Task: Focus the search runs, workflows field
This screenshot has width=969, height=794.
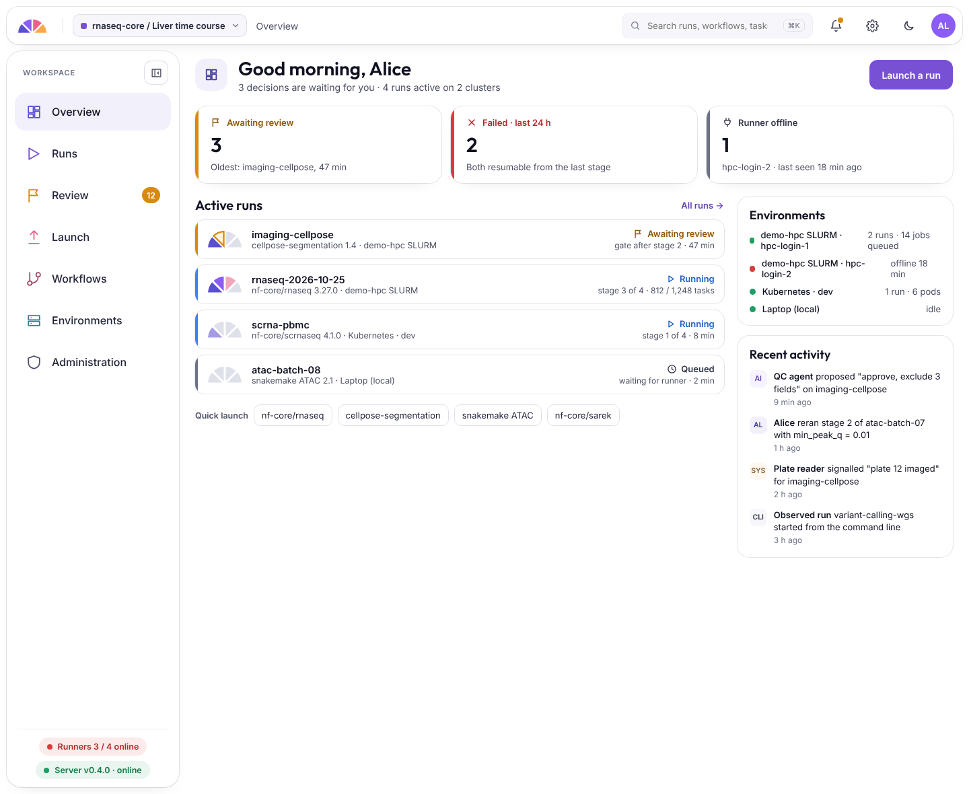Action: 717,26
